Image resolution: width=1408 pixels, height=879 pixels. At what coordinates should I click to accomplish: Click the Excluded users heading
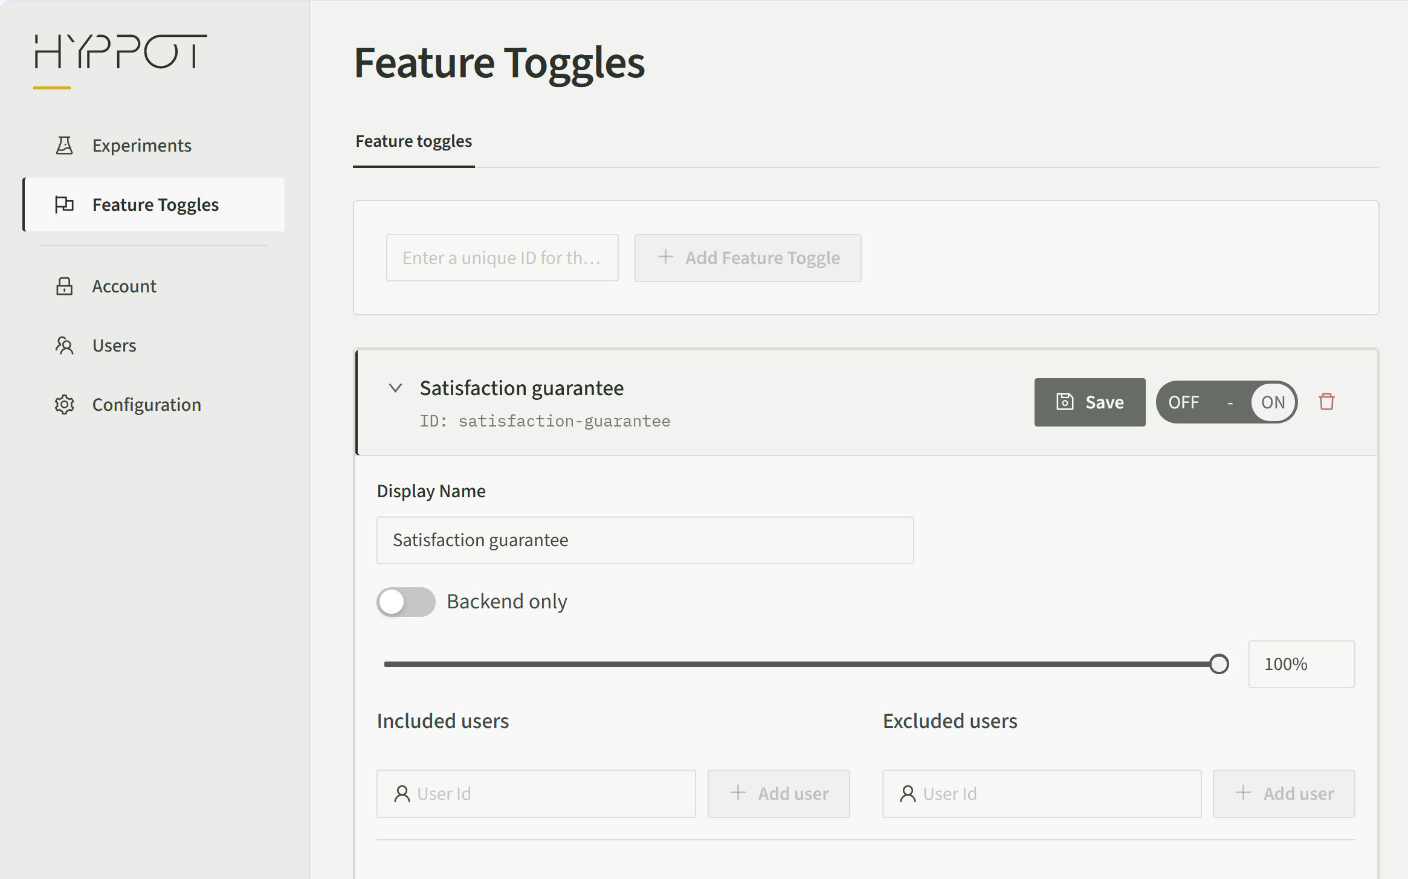tap(950, 721)
